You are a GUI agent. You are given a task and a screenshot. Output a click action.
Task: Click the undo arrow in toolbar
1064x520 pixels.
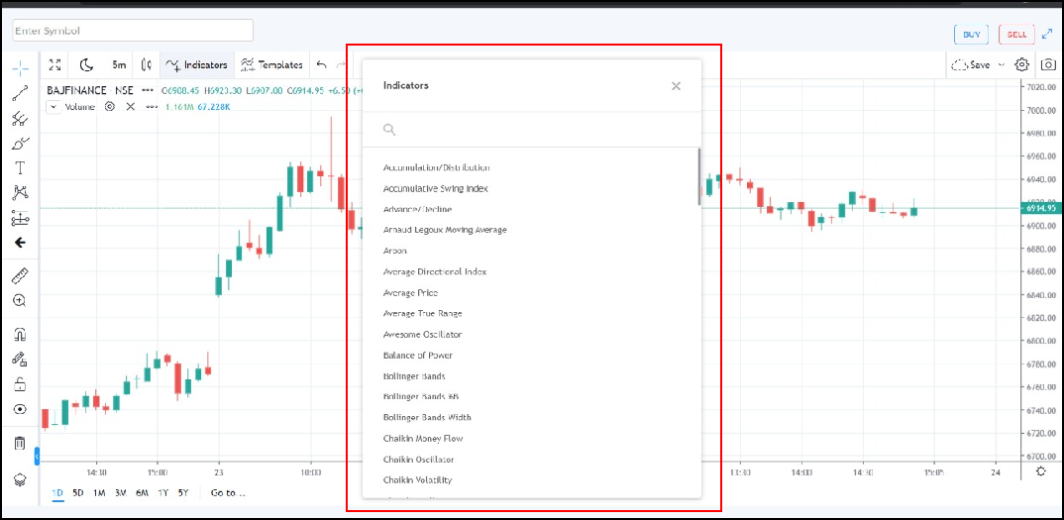(321, 65)
